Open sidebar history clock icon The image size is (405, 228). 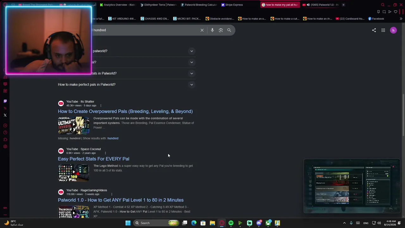(x=5, y=132)
